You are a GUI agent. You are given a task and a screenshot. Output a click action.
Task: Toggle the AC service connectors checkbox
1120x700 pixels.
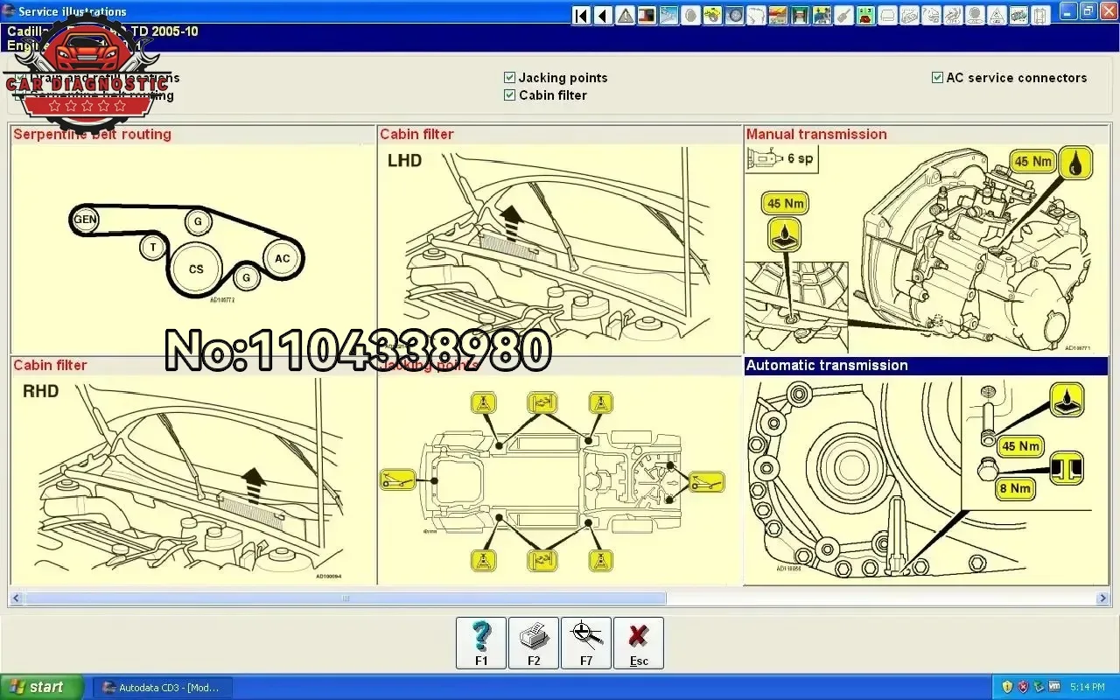(937, 78)
